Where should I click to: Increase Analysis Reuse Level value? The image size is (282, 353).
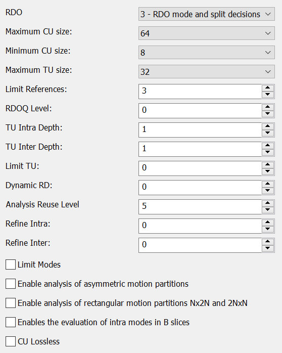(268, 203)
